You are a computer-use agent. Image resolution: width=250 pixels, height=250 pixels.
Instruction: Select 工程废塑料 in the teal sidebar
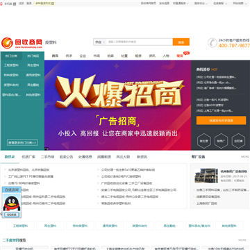tap(11, 65)
